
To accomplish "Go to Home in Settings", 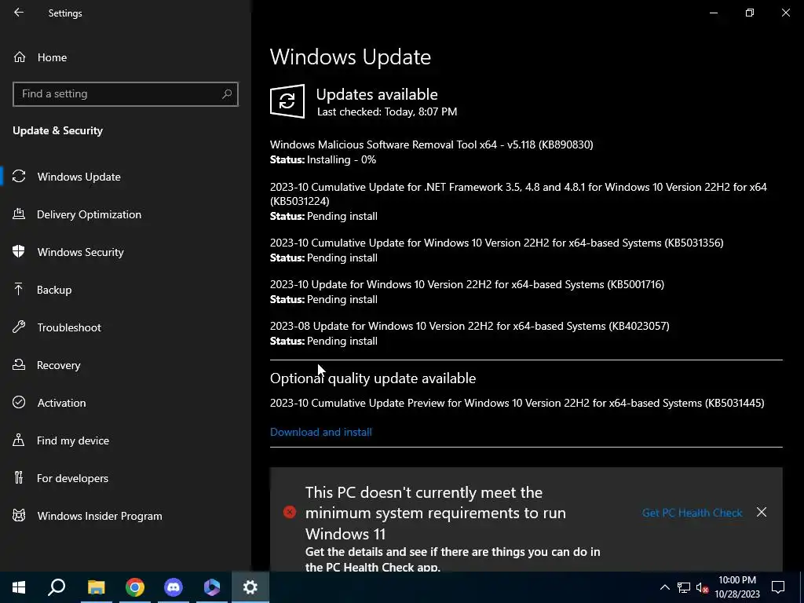I will (52, 57).
